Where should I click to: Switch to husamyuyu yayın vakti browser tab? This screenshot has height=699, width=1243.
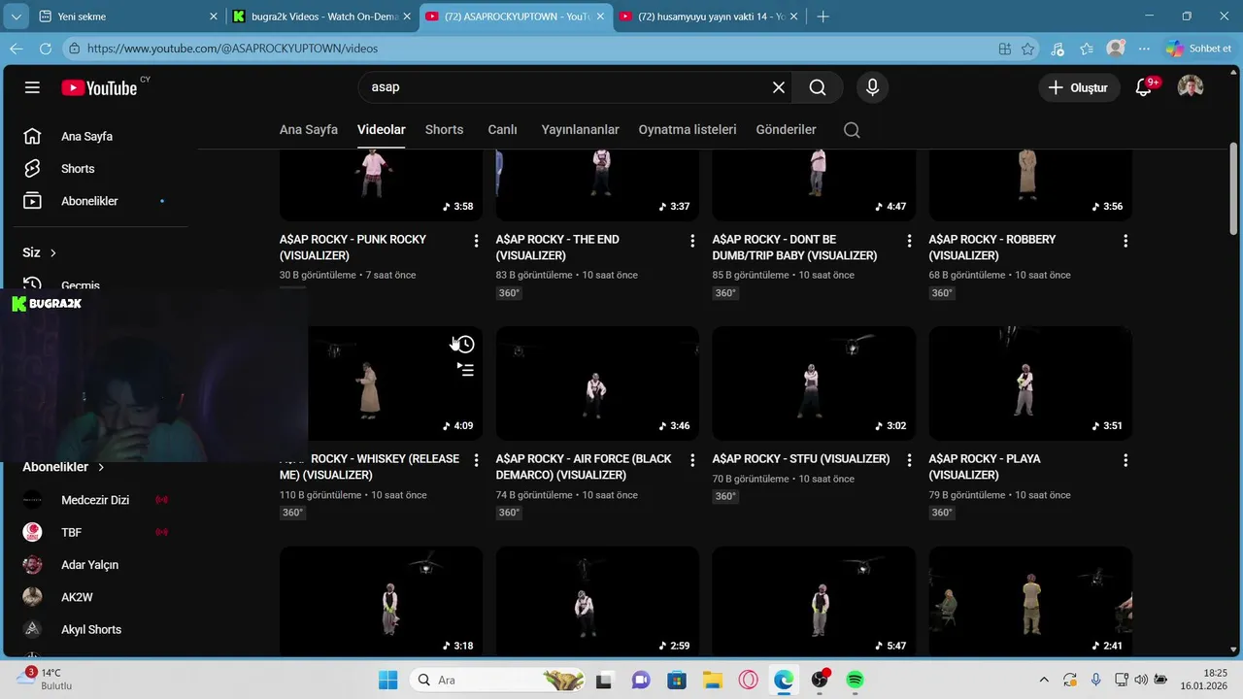point(709,17)
